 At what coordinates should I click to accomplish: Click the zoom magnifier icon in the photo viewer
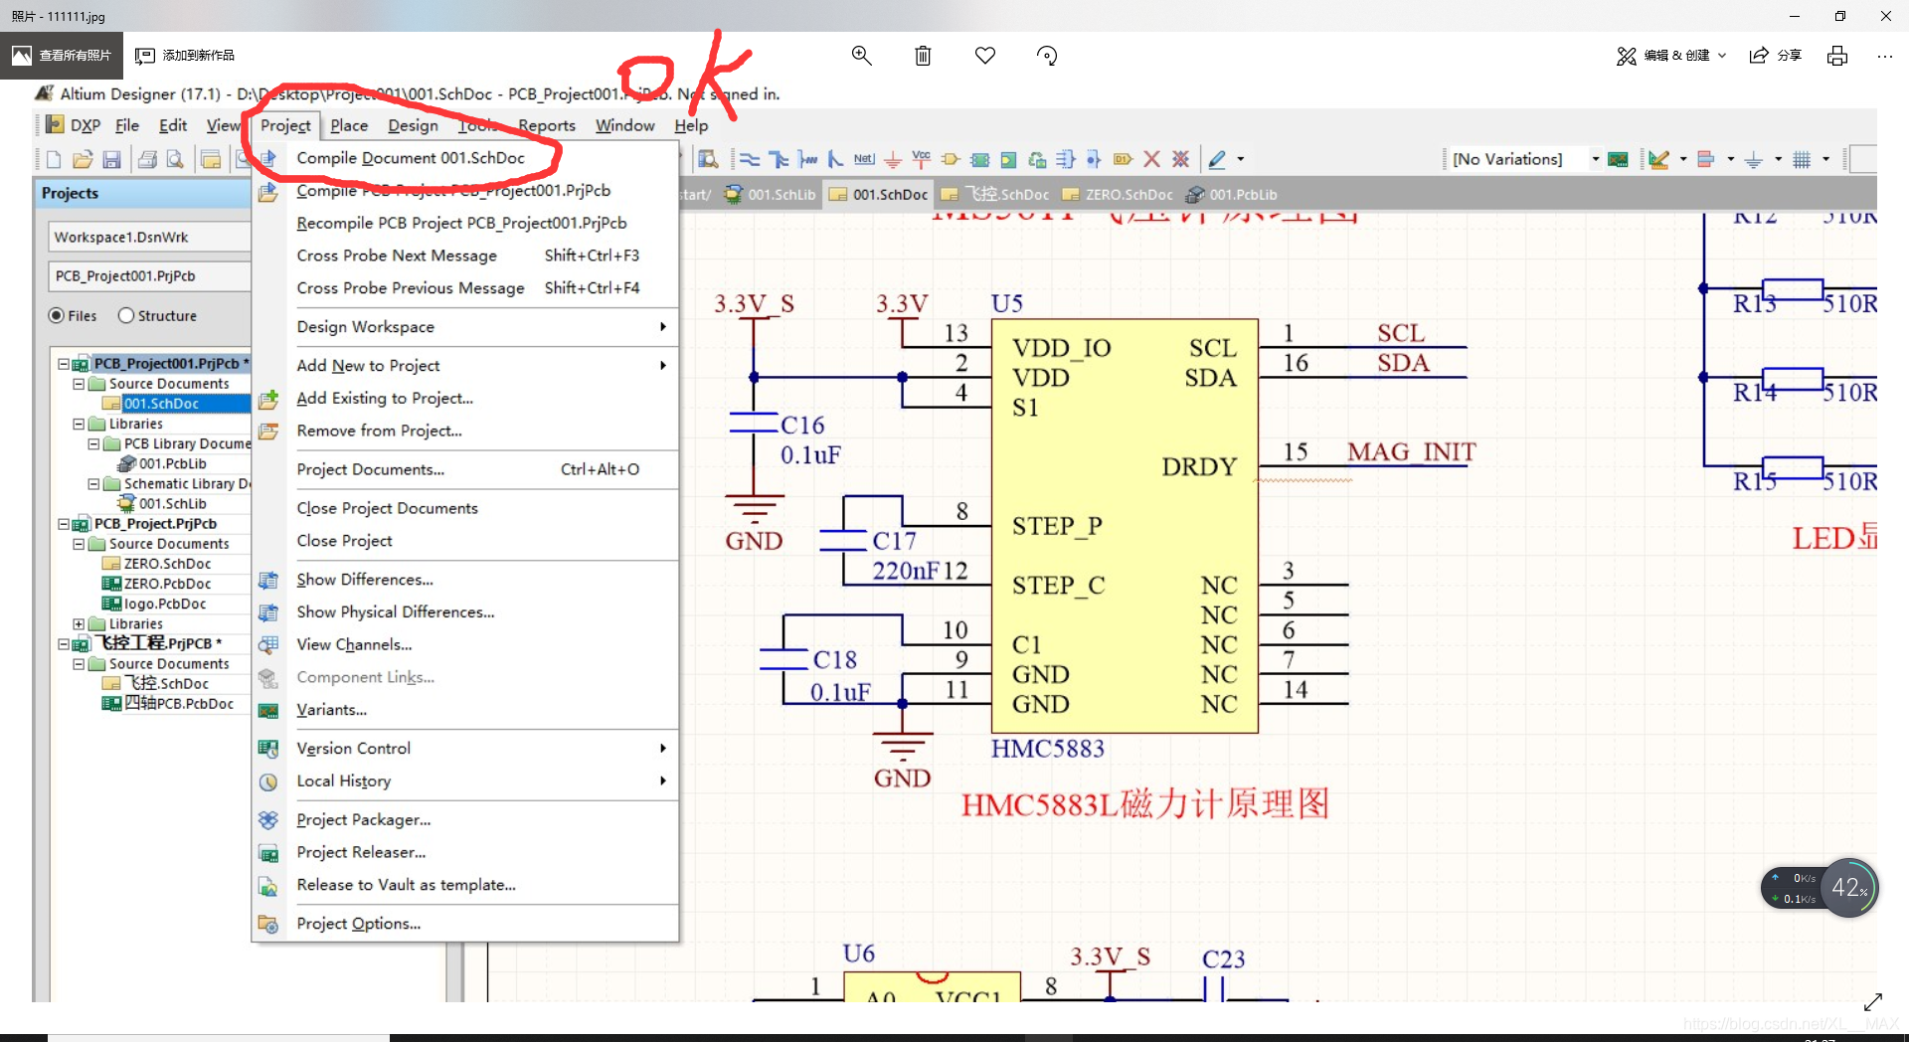[861, 56]
